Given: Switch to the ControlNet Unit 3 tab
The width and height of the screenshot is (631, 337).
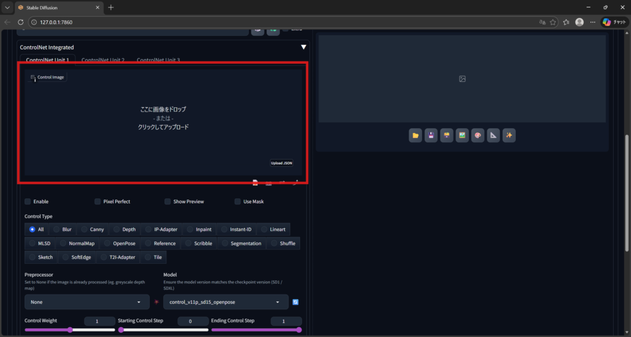Looking at the screenshot, I should click(158, 60).
